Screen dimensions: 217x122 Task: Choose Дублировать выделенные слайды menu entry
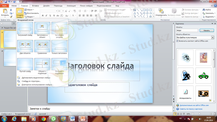pos(36,78)
